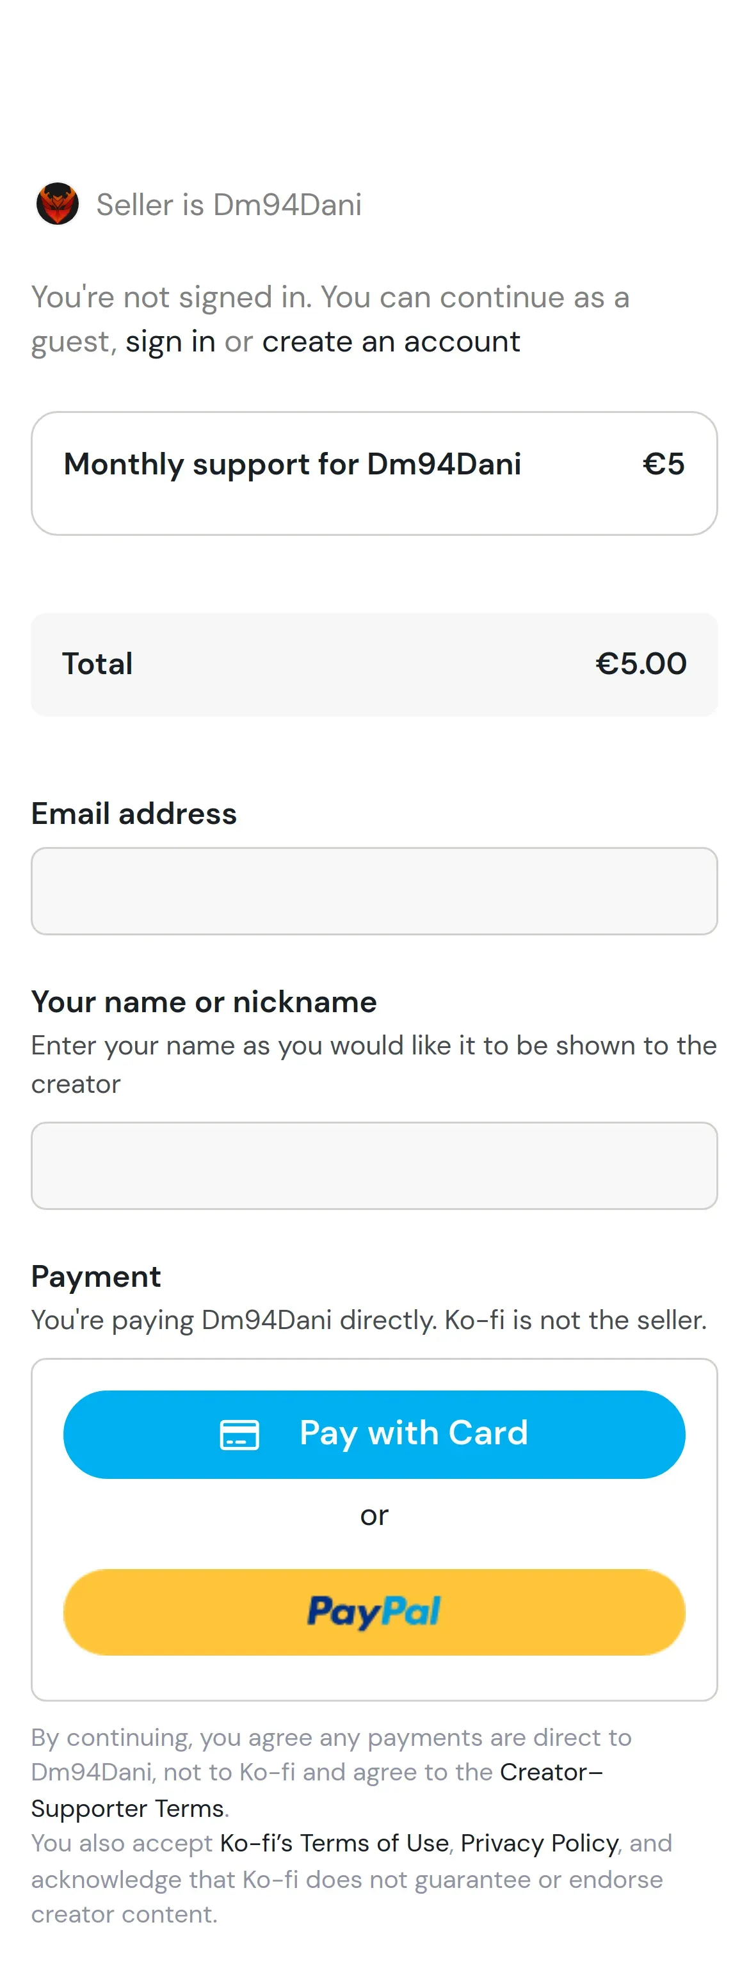Pay using the yellow PayPal button

[x=374, y=1612]
